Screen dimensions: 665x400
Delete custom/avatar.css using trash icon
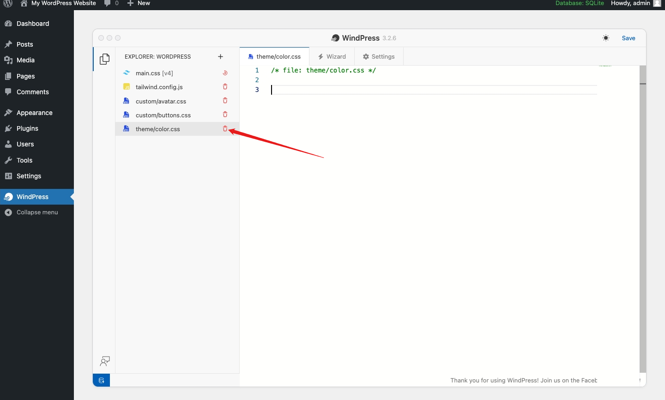225,101
